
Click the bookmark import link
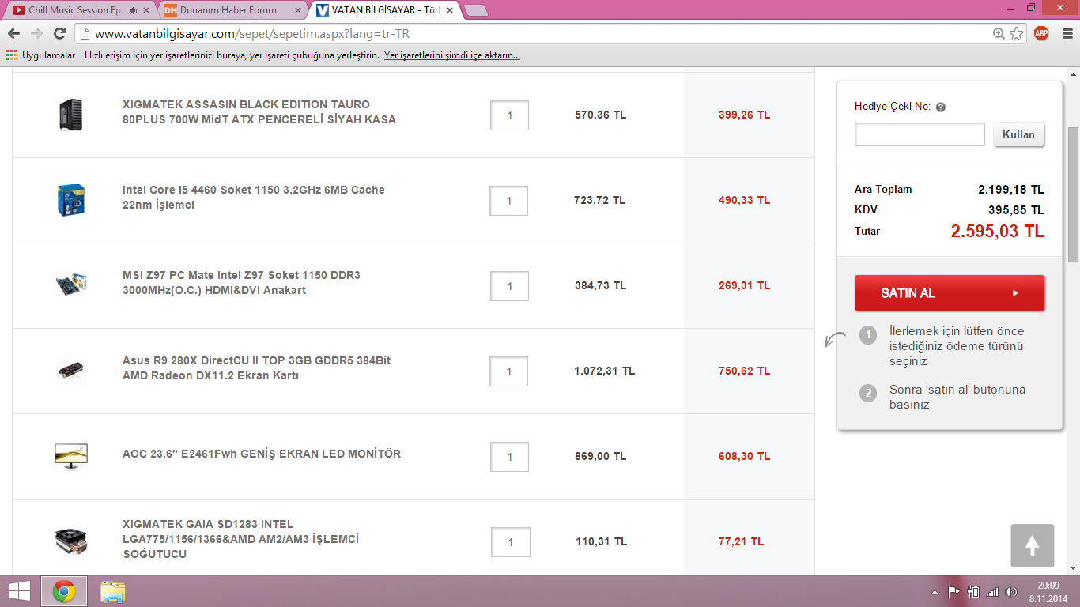point(452,55)
